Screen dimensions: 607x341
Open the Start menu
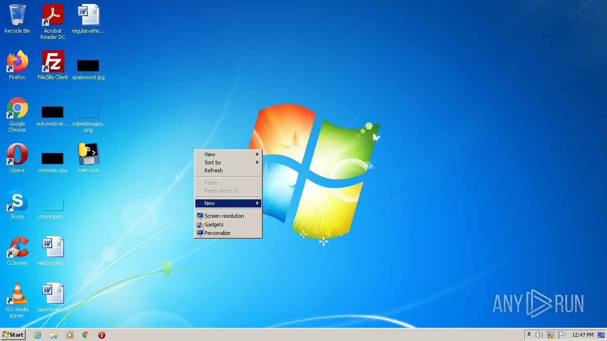[x=13, y=335]
